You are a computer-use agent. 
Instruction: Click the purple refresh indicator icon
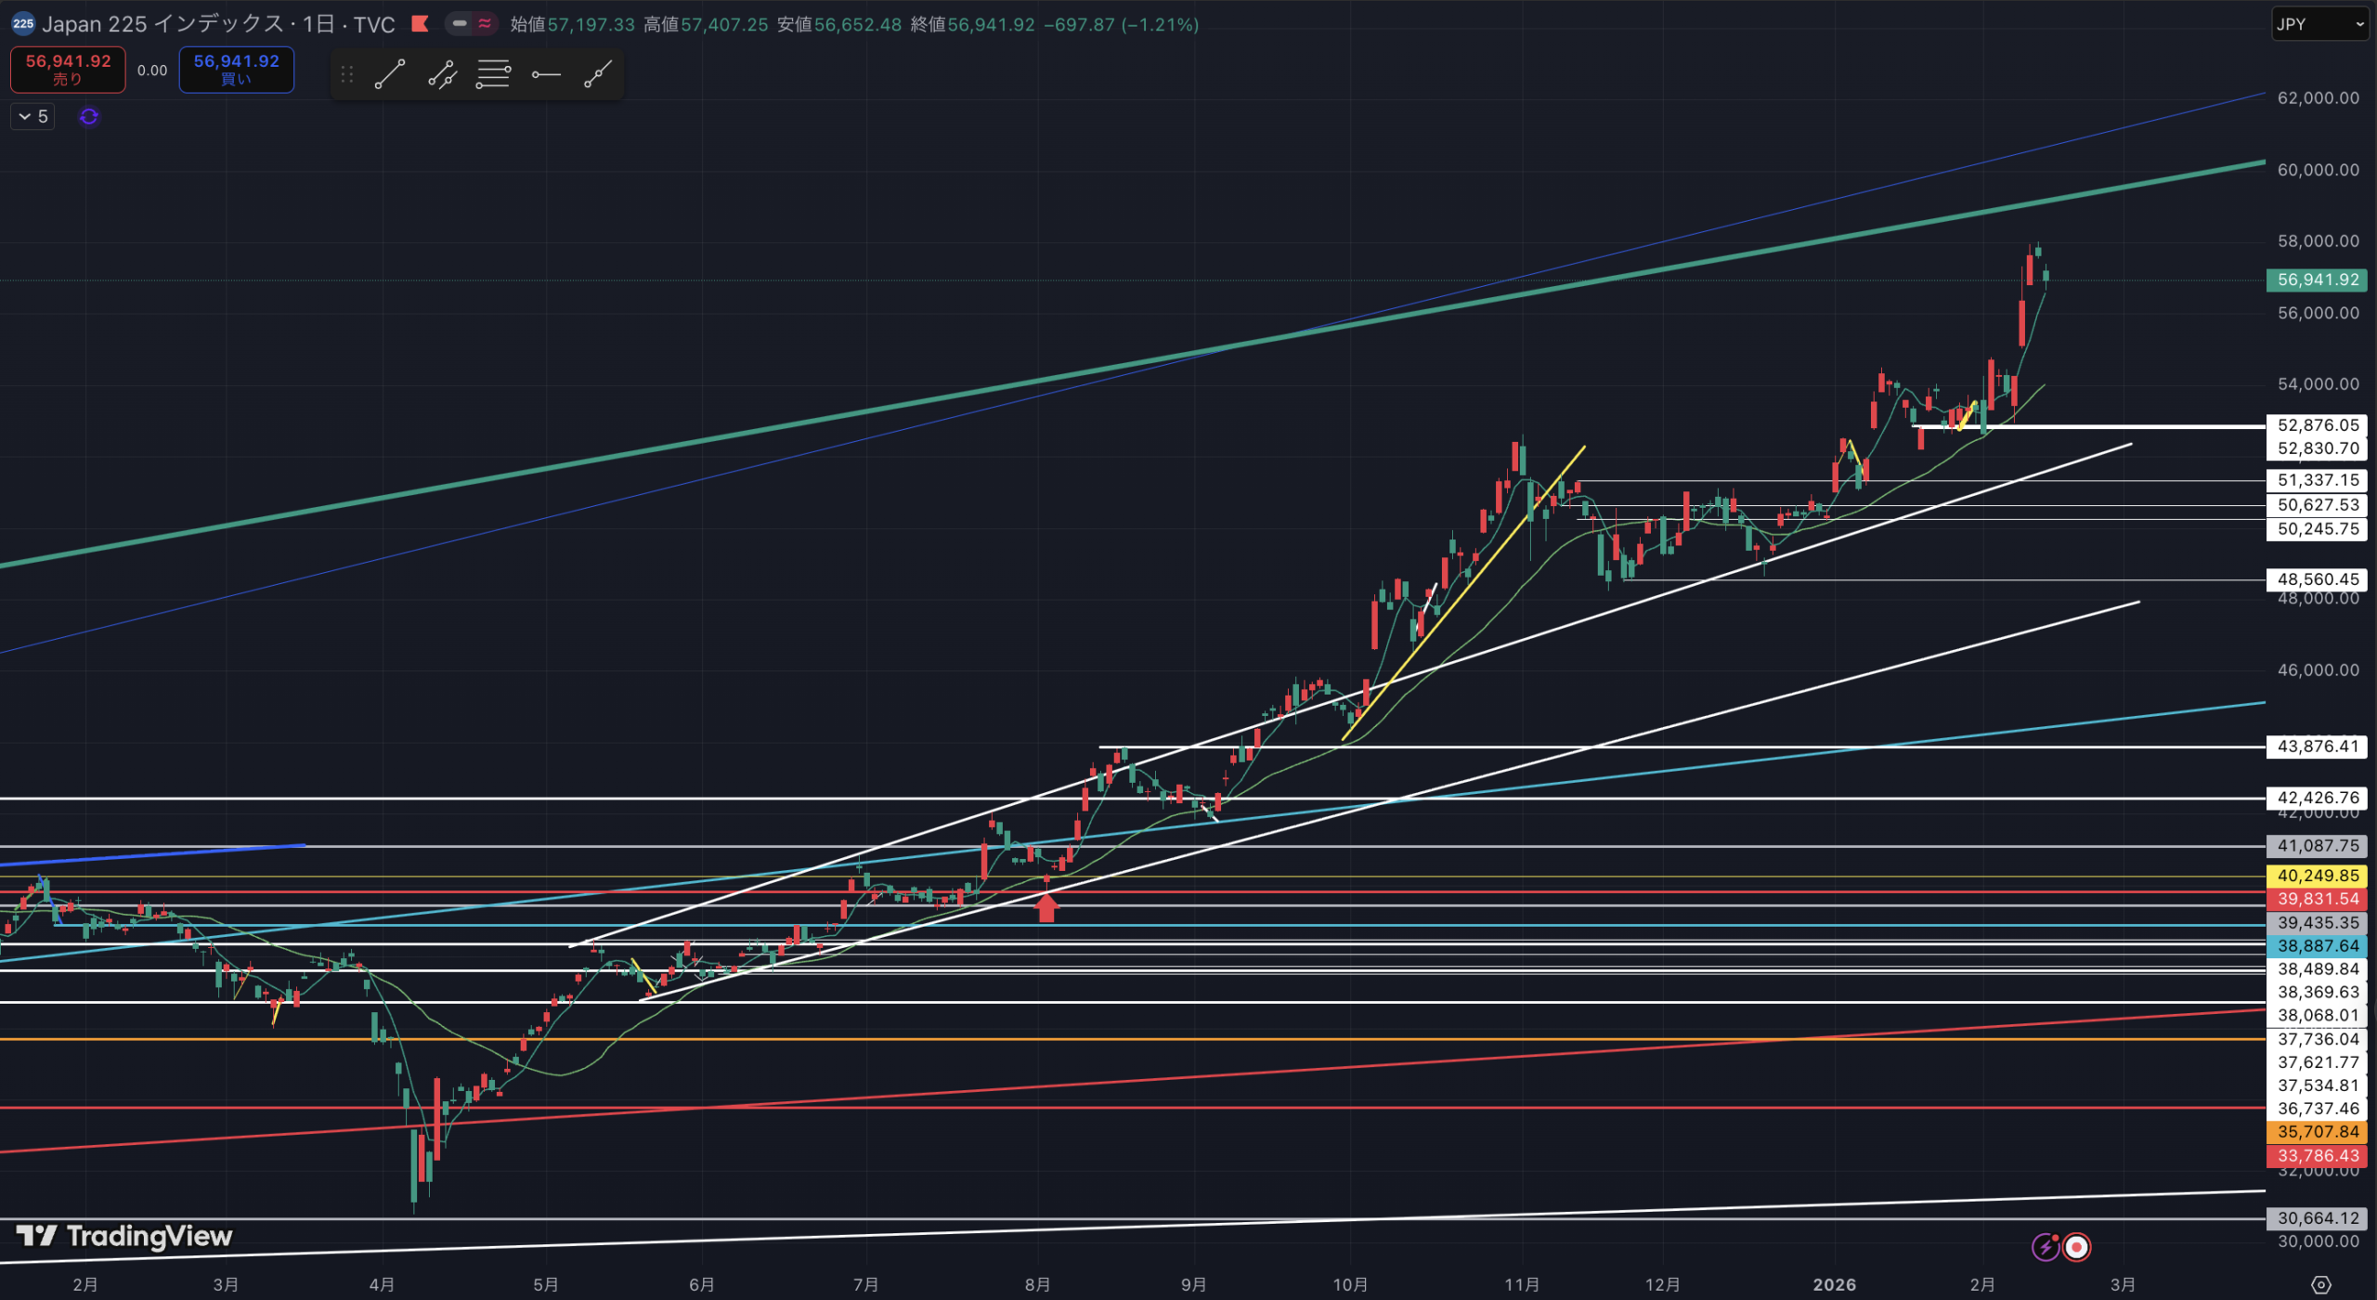coord(89,117)
